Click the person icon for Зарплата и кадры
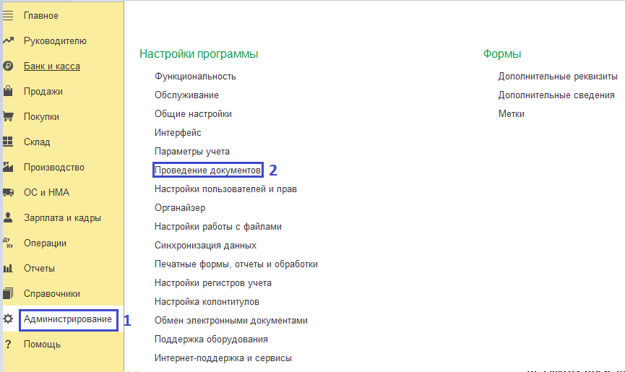The height and width of the screenshot is (372, 625). [9, 218]
